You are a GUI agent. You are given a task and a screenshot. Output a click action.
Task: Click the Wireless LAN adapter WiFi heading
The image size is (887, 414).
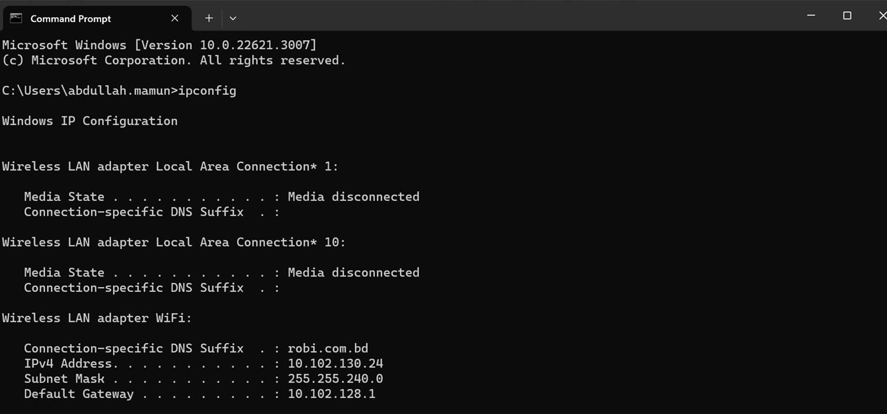pyautogui.click(x=96, y=318)
